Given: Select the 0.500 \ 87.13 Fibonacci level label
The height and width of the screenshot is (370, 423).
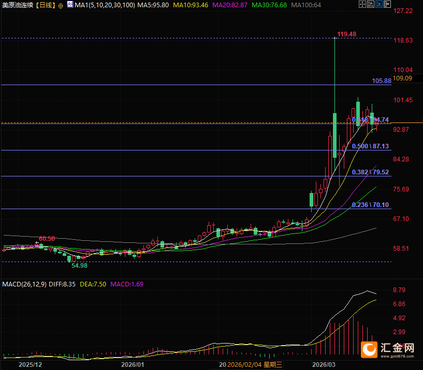Looking at the screenshot, I should pyautogui.click(x=370, y=146).
